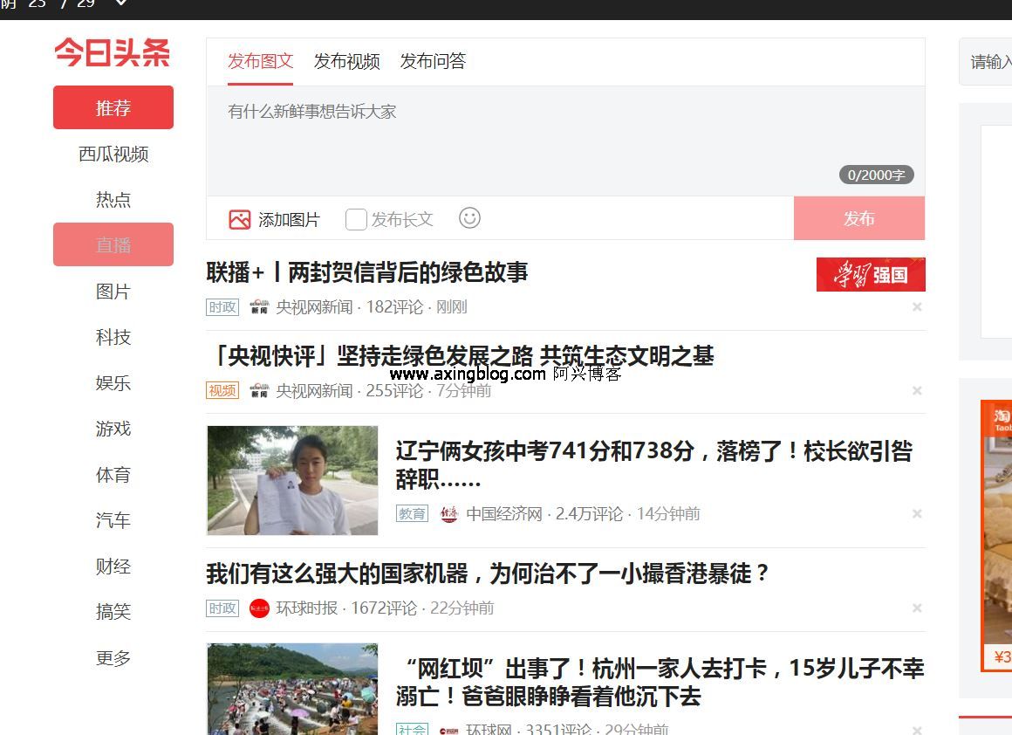1012x735 pixels.
Task: Focus the 有什么新鲜事想告诉大家 text box
Action: click(x=565, y=141)
